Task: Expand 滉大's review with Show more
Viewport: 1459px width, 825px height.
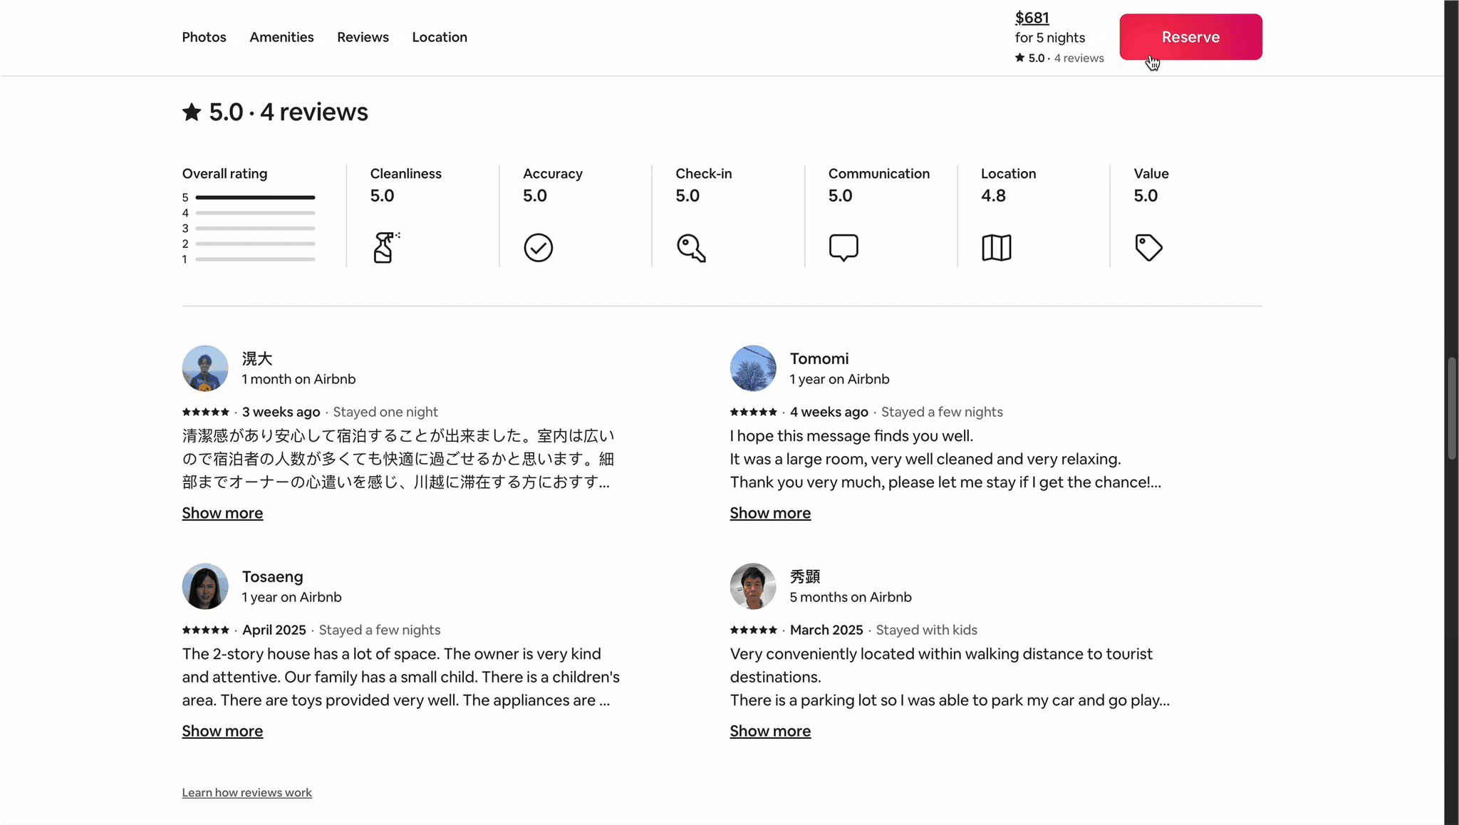Action: tap(222, 512)
